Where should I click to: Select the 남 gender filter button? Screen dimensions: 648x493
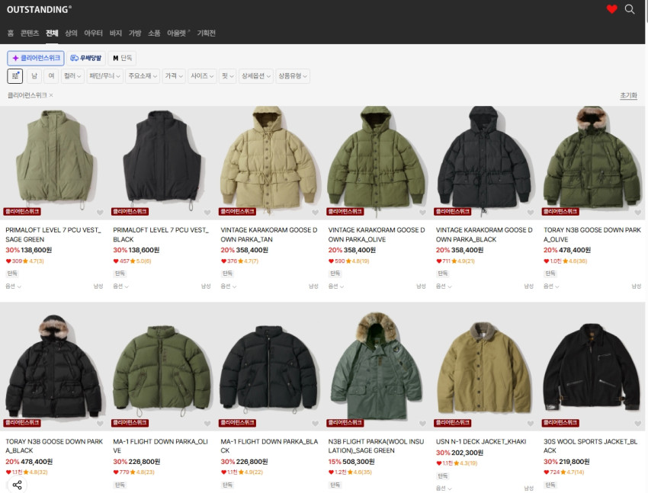[34, 76]
